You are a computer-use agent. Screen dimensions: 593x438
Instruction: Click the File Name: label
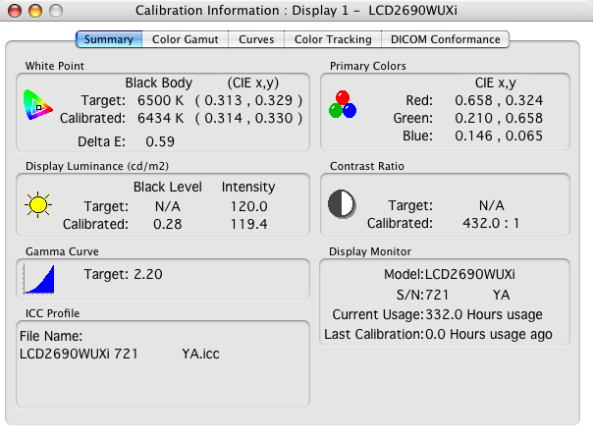point(51,336)
